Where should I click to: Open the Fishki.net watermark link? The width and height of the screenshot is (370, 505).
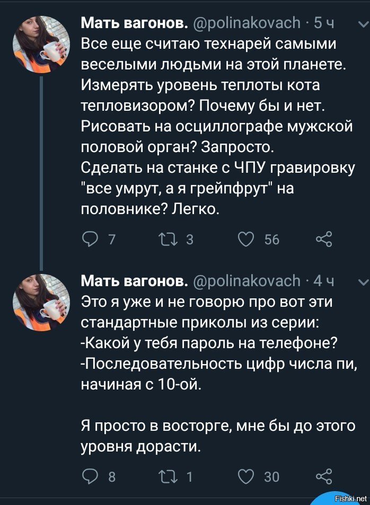(351, 498)
